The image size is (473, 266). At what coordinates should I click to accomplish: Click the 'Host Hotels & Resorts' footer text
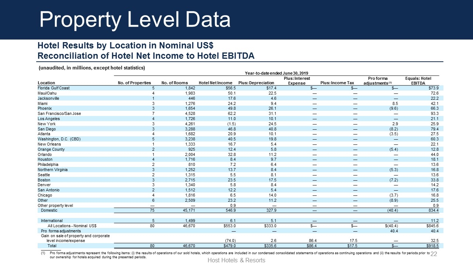point(236,260)
